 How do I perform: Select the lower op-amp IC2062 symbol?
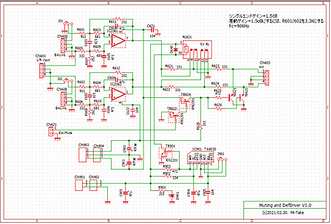(118, 94)
